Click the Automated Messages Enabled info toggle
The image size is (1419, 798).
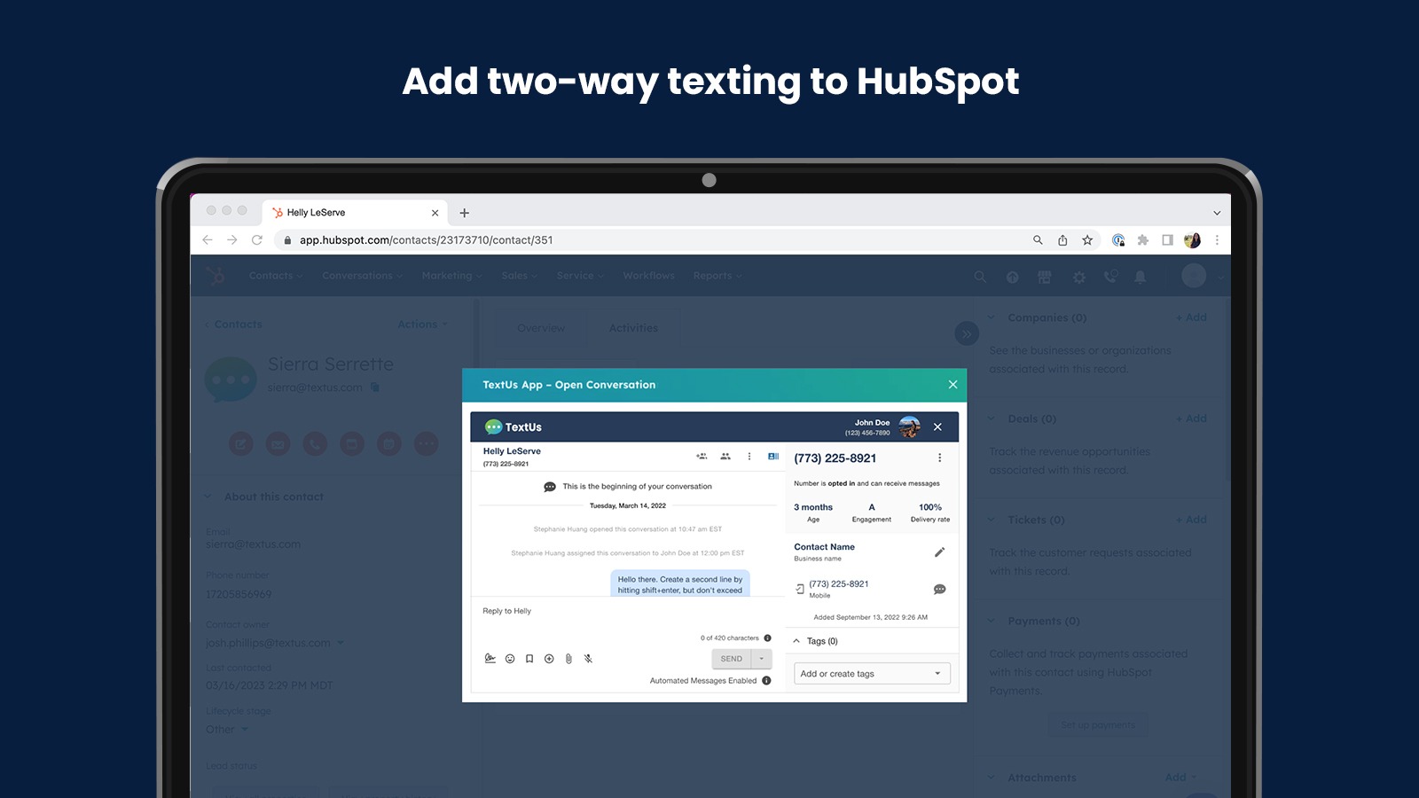[x=767, y=682]
